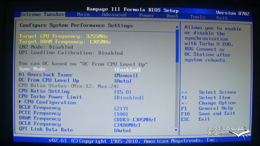Toggle Sync Mode Enabled value
260x146 pixels.
click(128, 70)
